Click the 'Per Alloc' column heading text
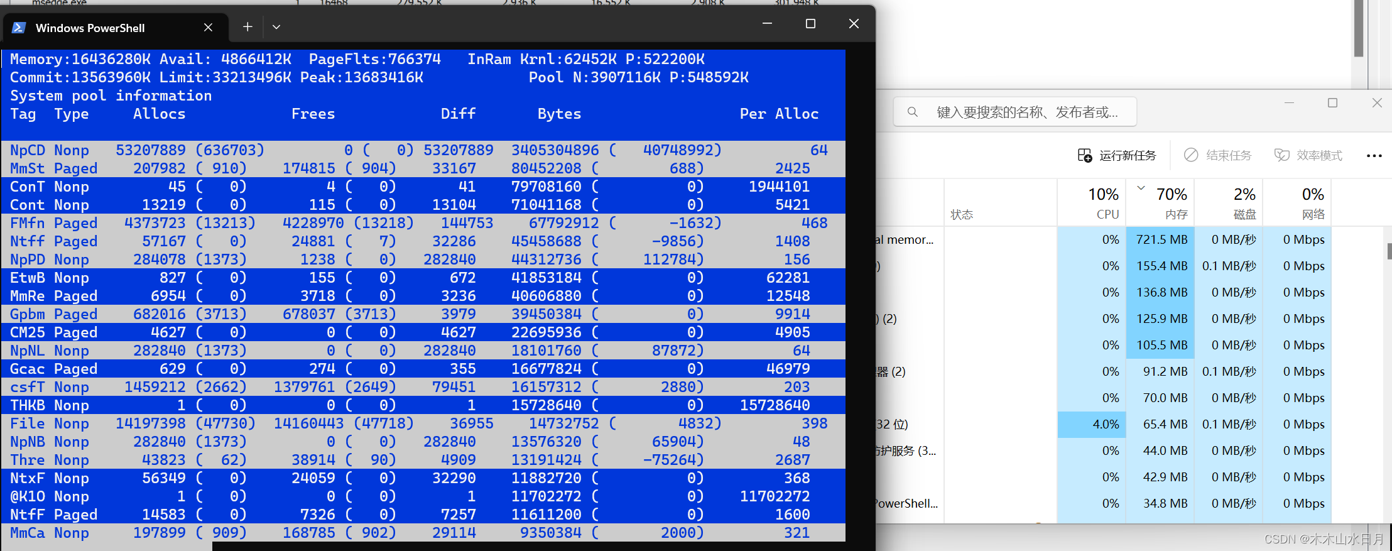1392x551 pixels. point(779,114)
